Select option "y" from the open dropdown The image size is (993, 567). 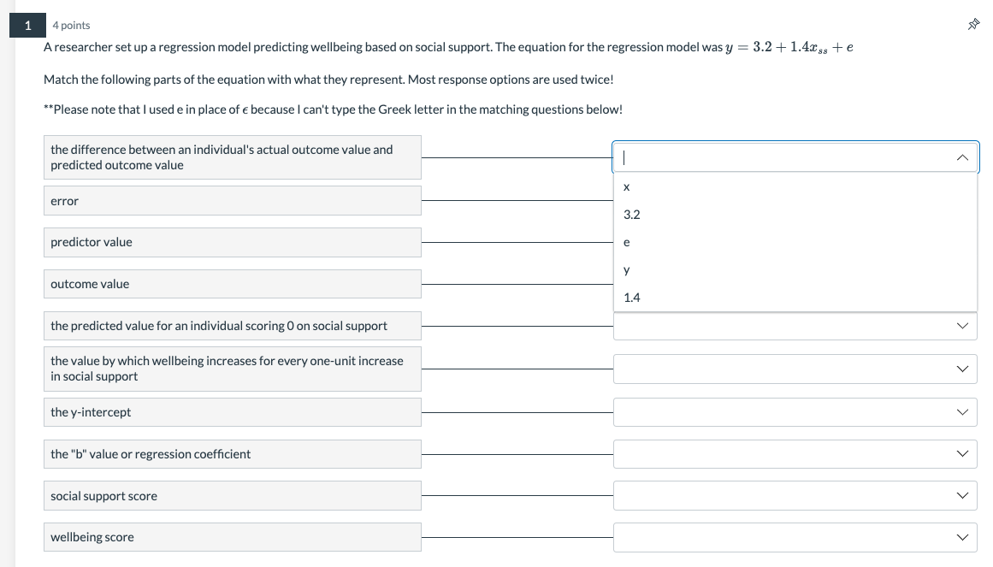627,270
